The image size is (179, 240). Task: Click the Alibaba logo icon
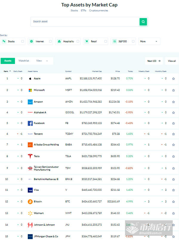point(30,145)
